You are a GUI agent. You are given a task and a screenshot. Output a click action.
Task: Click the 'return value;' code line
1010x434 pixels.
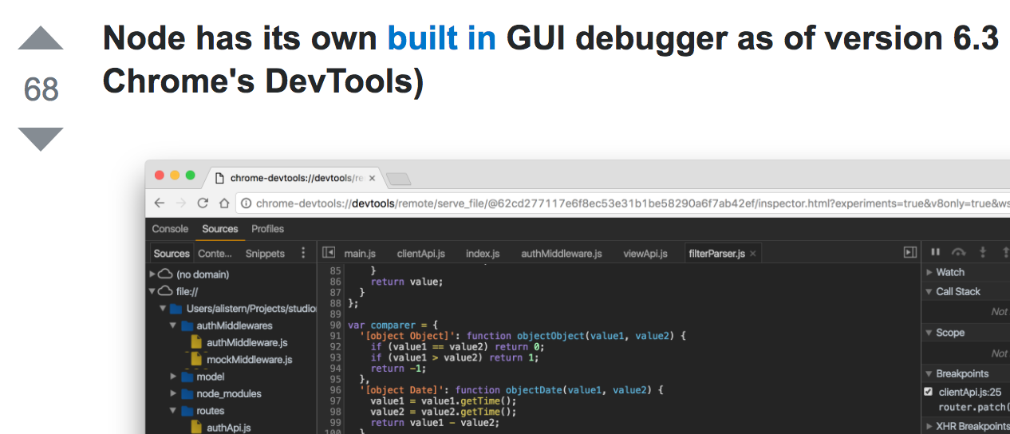(406, 281)
